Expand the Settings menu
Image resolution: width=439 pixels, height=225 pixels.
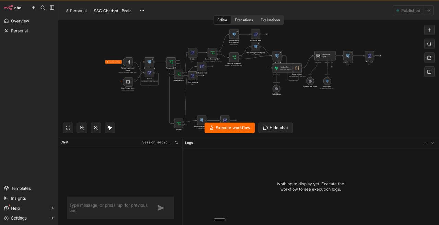tap(29, 218)
